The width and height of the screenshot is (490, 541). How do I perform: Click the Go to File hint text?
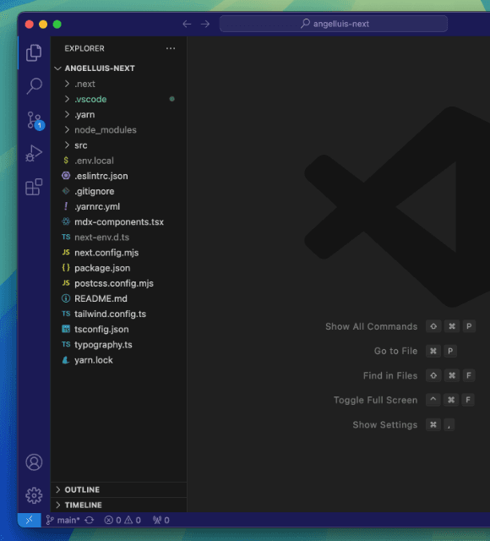[396, 351]
